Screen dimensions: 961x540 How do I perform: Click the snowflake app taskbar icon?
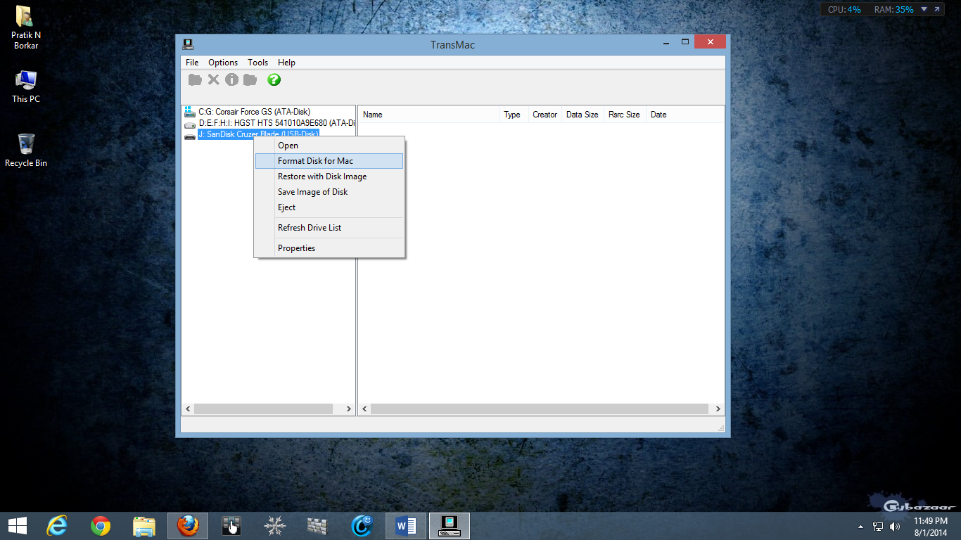point(275,526)
